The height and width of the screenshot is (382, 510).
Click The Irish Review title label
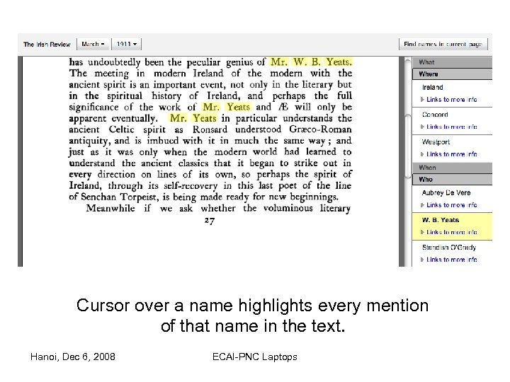point(47,45)
